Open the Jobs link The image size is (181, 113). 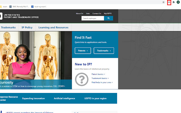(x=88, y=14)
